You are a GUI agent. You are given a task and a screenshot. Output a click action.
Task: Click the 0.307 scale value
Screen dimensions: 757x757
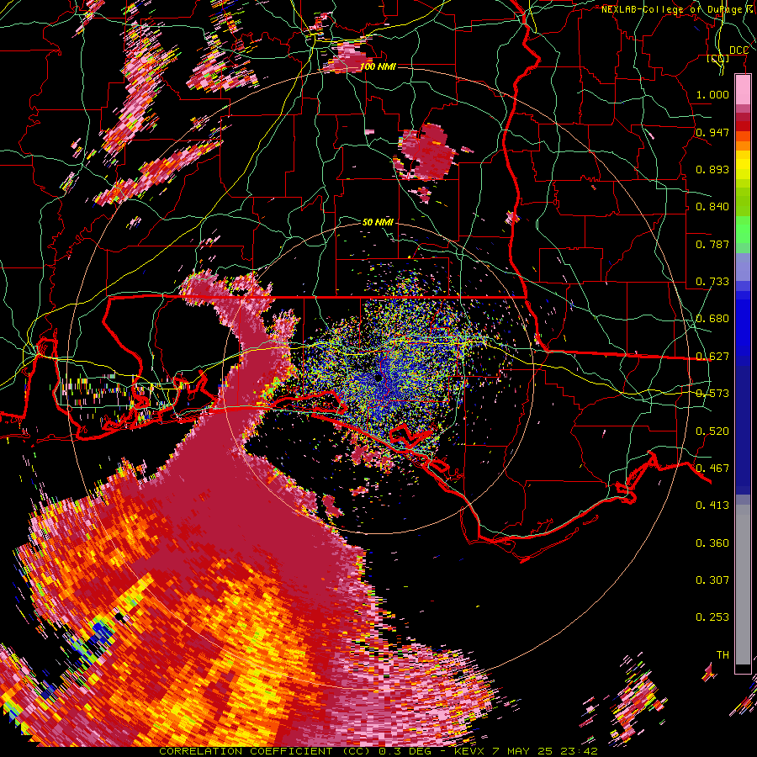tap(712, 580)
